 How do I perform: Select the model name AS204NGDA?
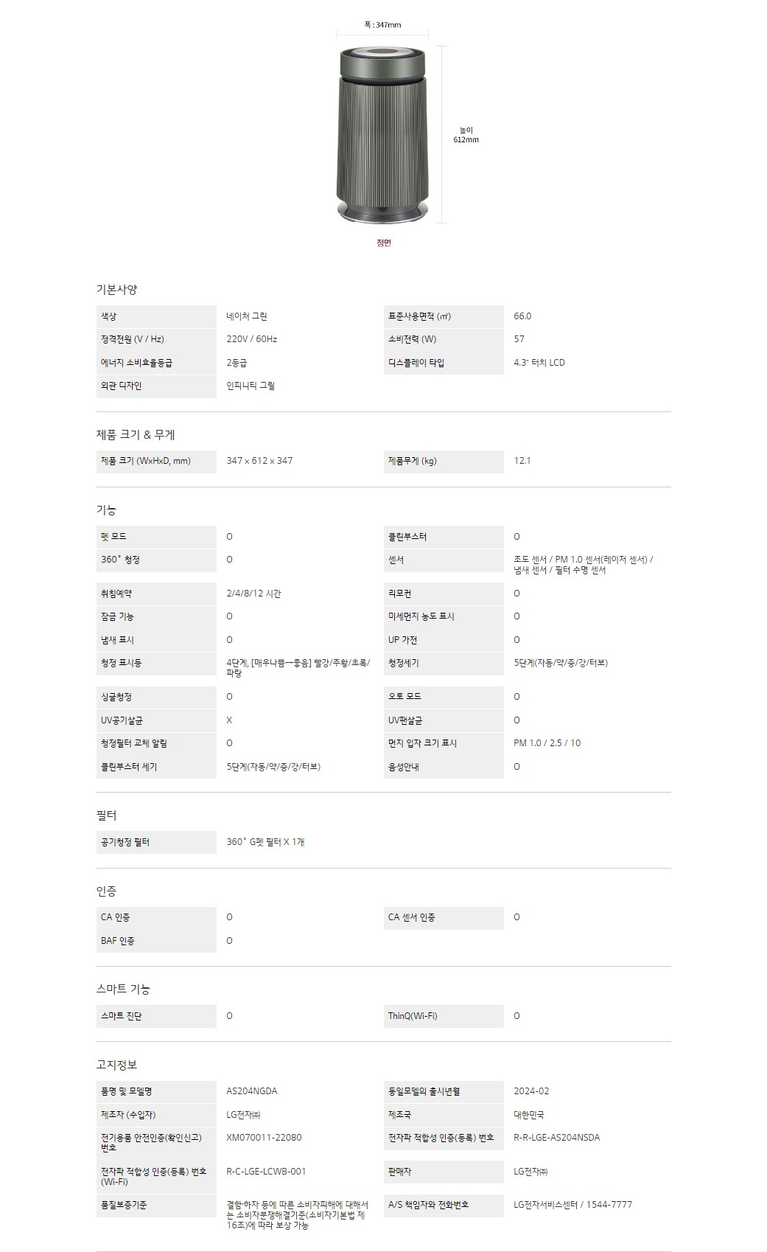point(252,1091)
